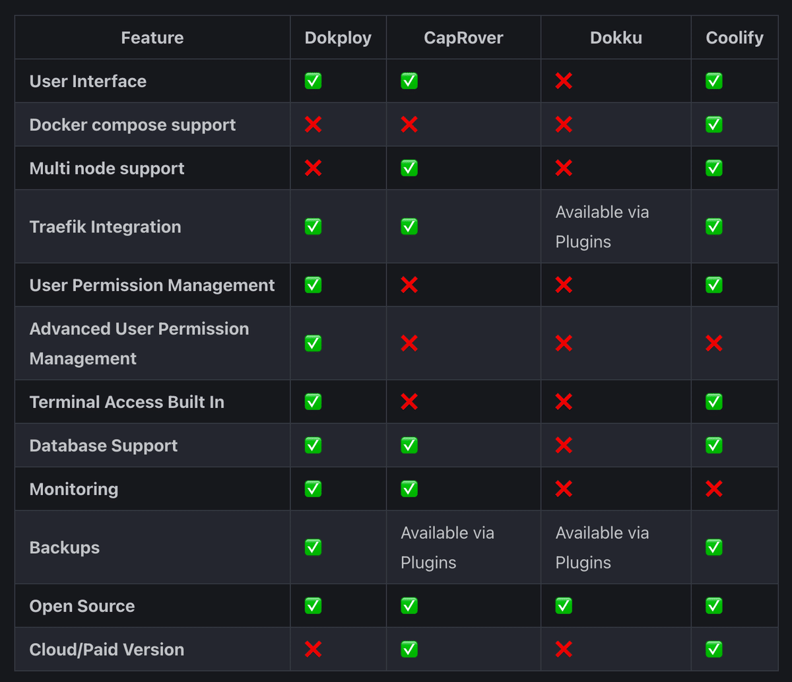792x682 pixels.
Task: Click the Traefik Integration row label
Action: [105, 226]
